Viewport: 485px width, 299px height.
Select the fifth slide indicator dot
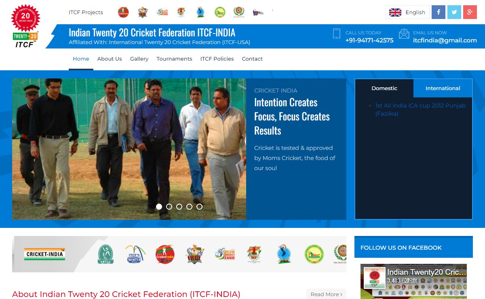point(199,206)
